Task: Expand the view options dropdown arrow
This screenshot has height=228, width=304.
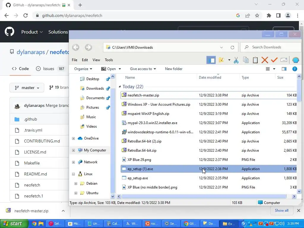Action: [274, 69]
